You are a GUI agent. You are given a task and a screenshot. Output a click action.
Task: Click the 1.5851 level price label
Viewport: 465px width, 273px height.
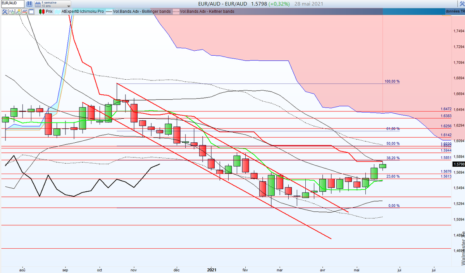(x=446, y=158)
